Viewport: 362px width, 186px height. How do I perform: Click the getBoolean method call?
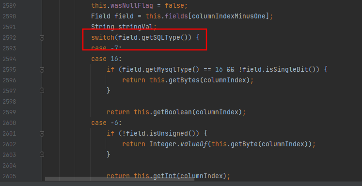173,112
